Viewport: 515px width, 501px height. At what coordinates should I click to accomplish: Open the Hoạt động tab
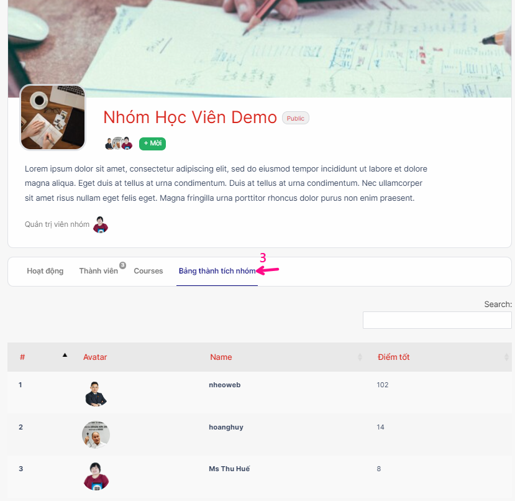pos(45,271)
